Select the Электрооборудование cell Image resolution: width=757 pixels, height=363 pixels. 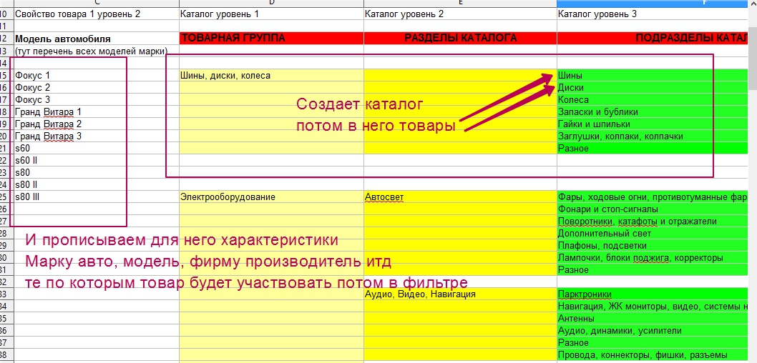coord(270,197)
